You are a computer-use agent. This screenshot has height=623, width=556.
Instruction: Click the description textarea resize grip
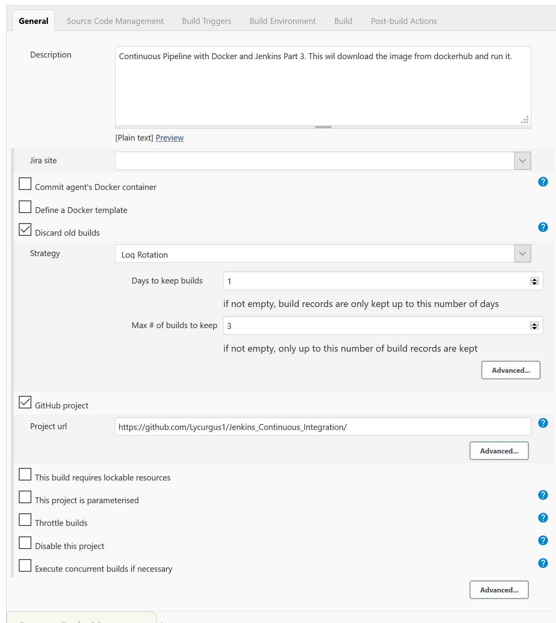(x=525, y=120)
